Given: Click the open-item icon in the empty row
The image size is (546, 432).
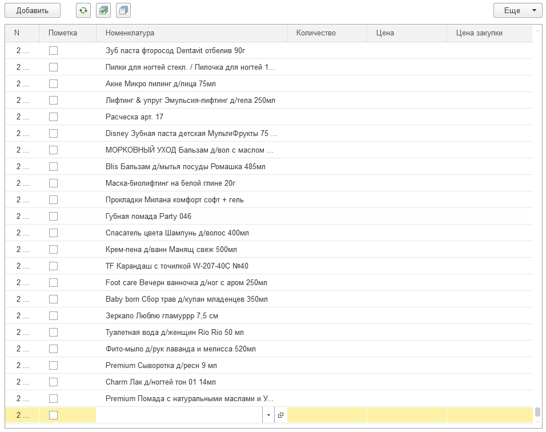Looking at the screenshot, I should coord(280,415).
